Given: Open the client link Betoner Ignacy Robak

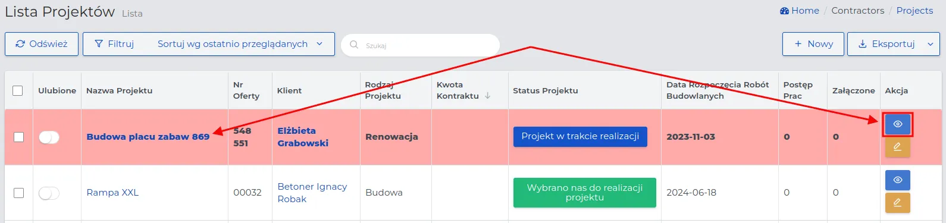Looking at the screenshot, I should point(312,193).
